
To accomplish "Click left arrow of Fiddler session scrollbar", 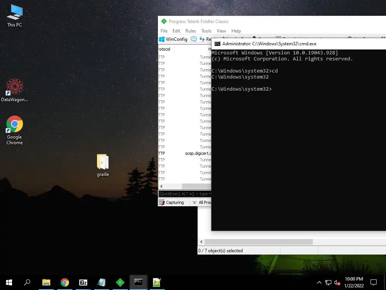I will click(161, 187).
